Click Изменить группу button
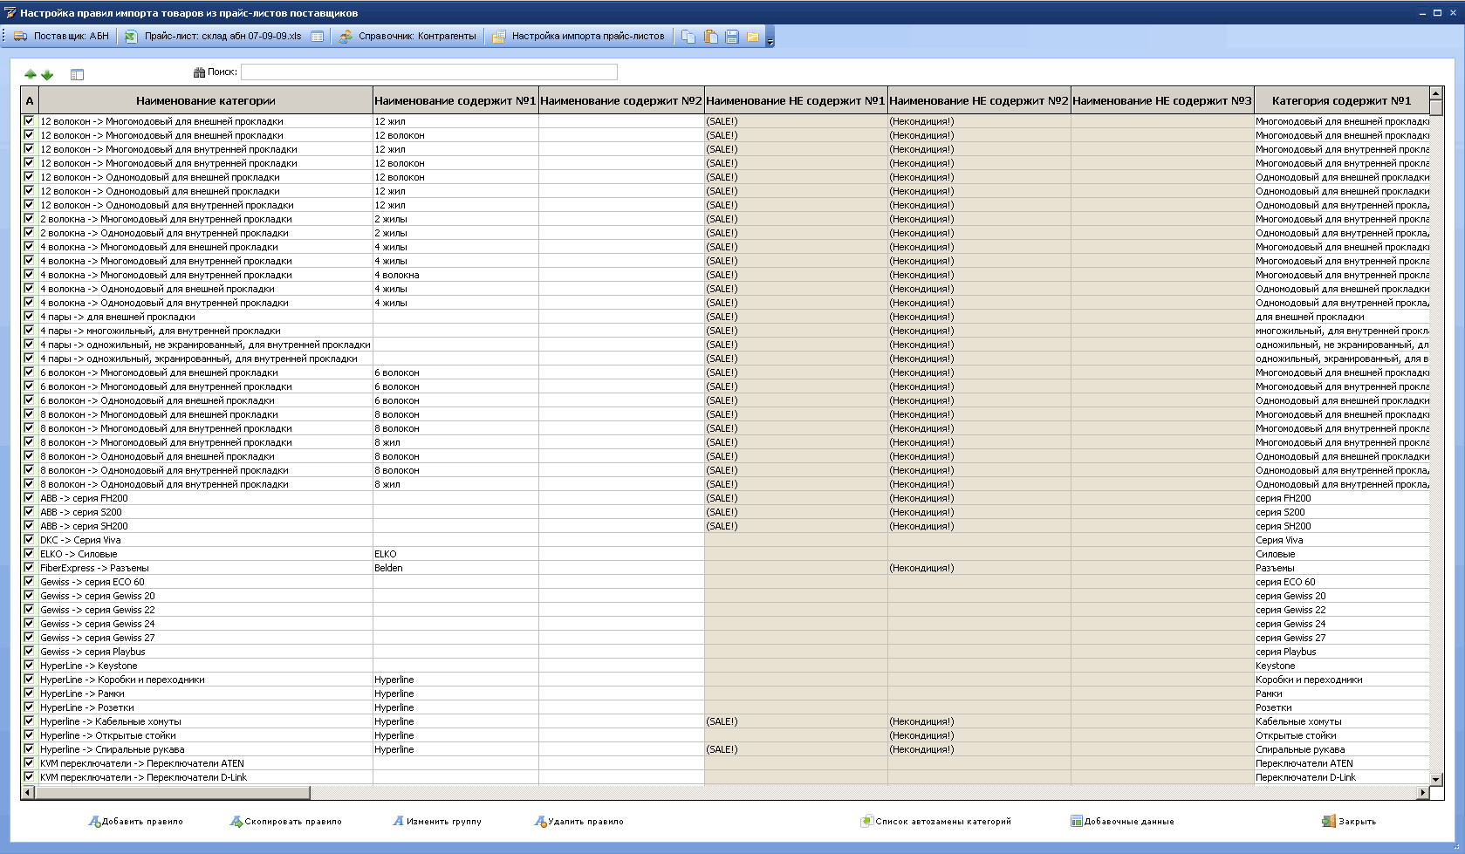 coord(437,821)
